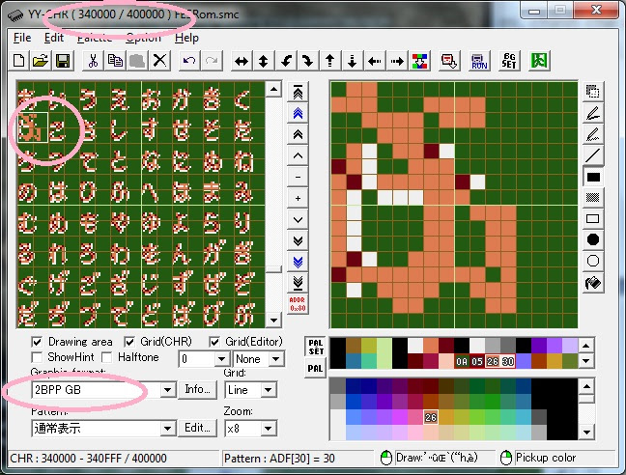The image size is (626, 475).
Task: Flip tile horizontally with double-arrow icon
Action: pyautogui.click(x=242, y=61)
